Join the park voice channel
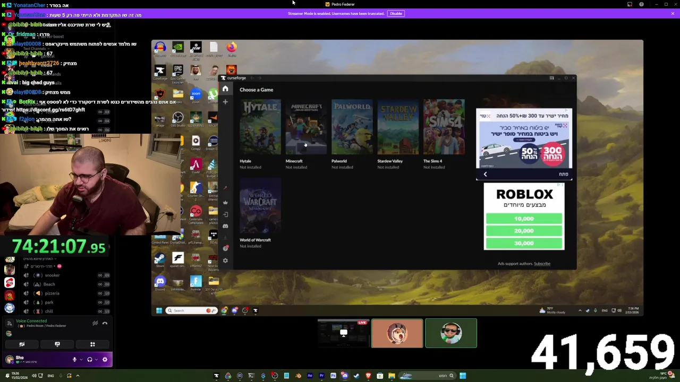This screenshot has height=382, width=680. point(66,302)
